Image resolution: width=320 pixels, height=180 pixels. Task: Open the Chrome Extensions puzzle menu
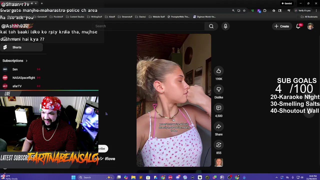[265, 10]
